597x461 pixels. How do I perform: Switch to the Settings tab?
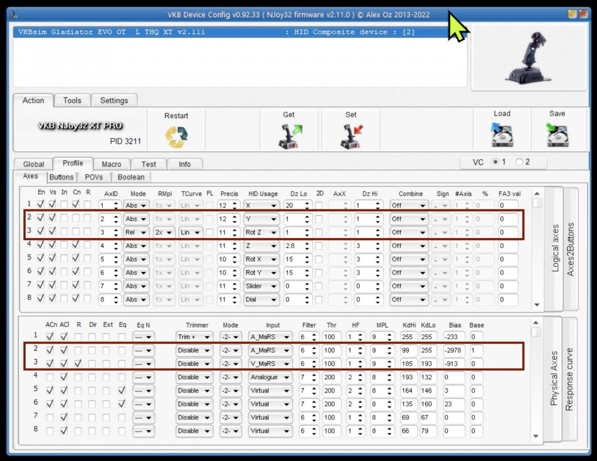coord(114,100)
